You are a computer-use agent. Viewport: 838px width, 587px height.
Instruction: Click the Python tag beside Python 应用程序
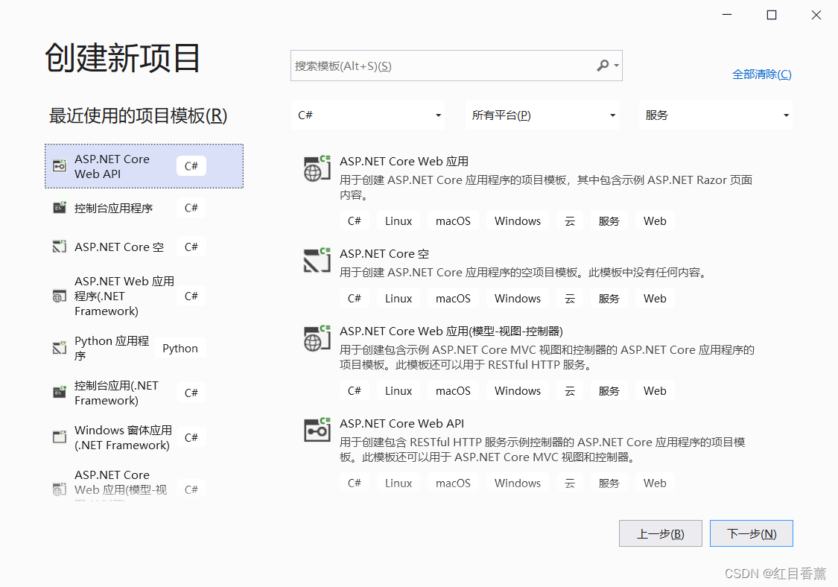click(180, 348)
